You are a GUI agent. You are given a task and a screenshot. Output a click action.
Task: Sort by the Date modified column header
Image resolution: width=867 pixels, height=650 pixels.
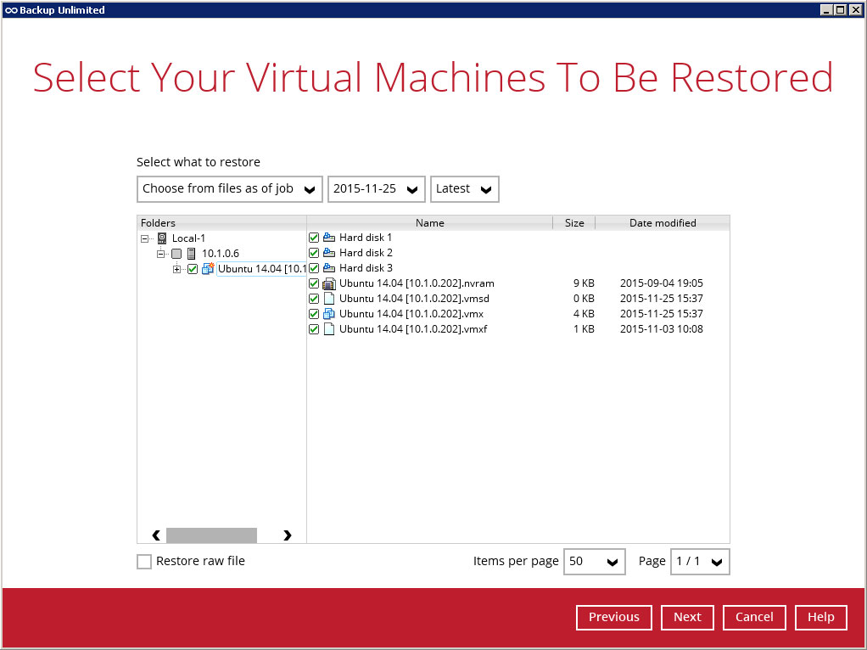point(662,223)
